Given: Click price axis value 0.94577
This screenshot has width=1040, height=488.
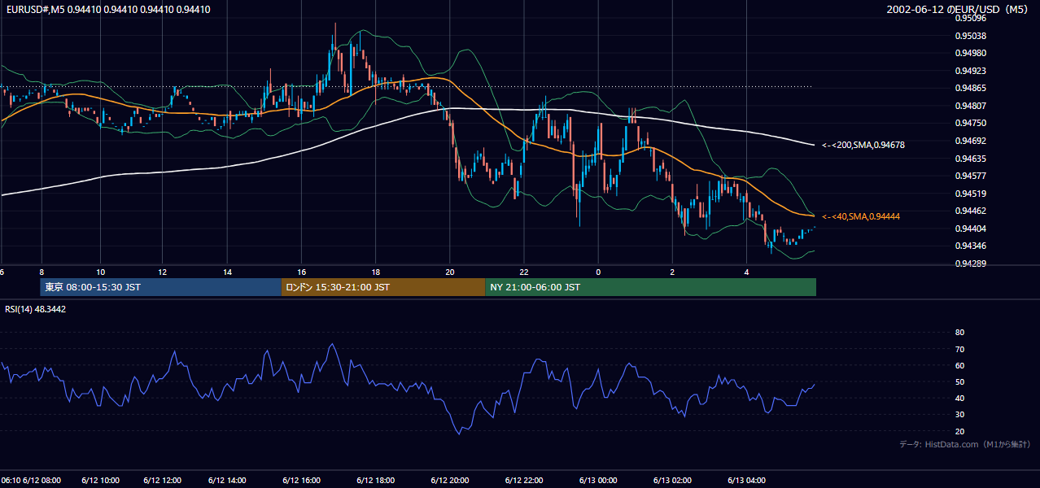Looking at the screenshot, I should click(970, 176).
